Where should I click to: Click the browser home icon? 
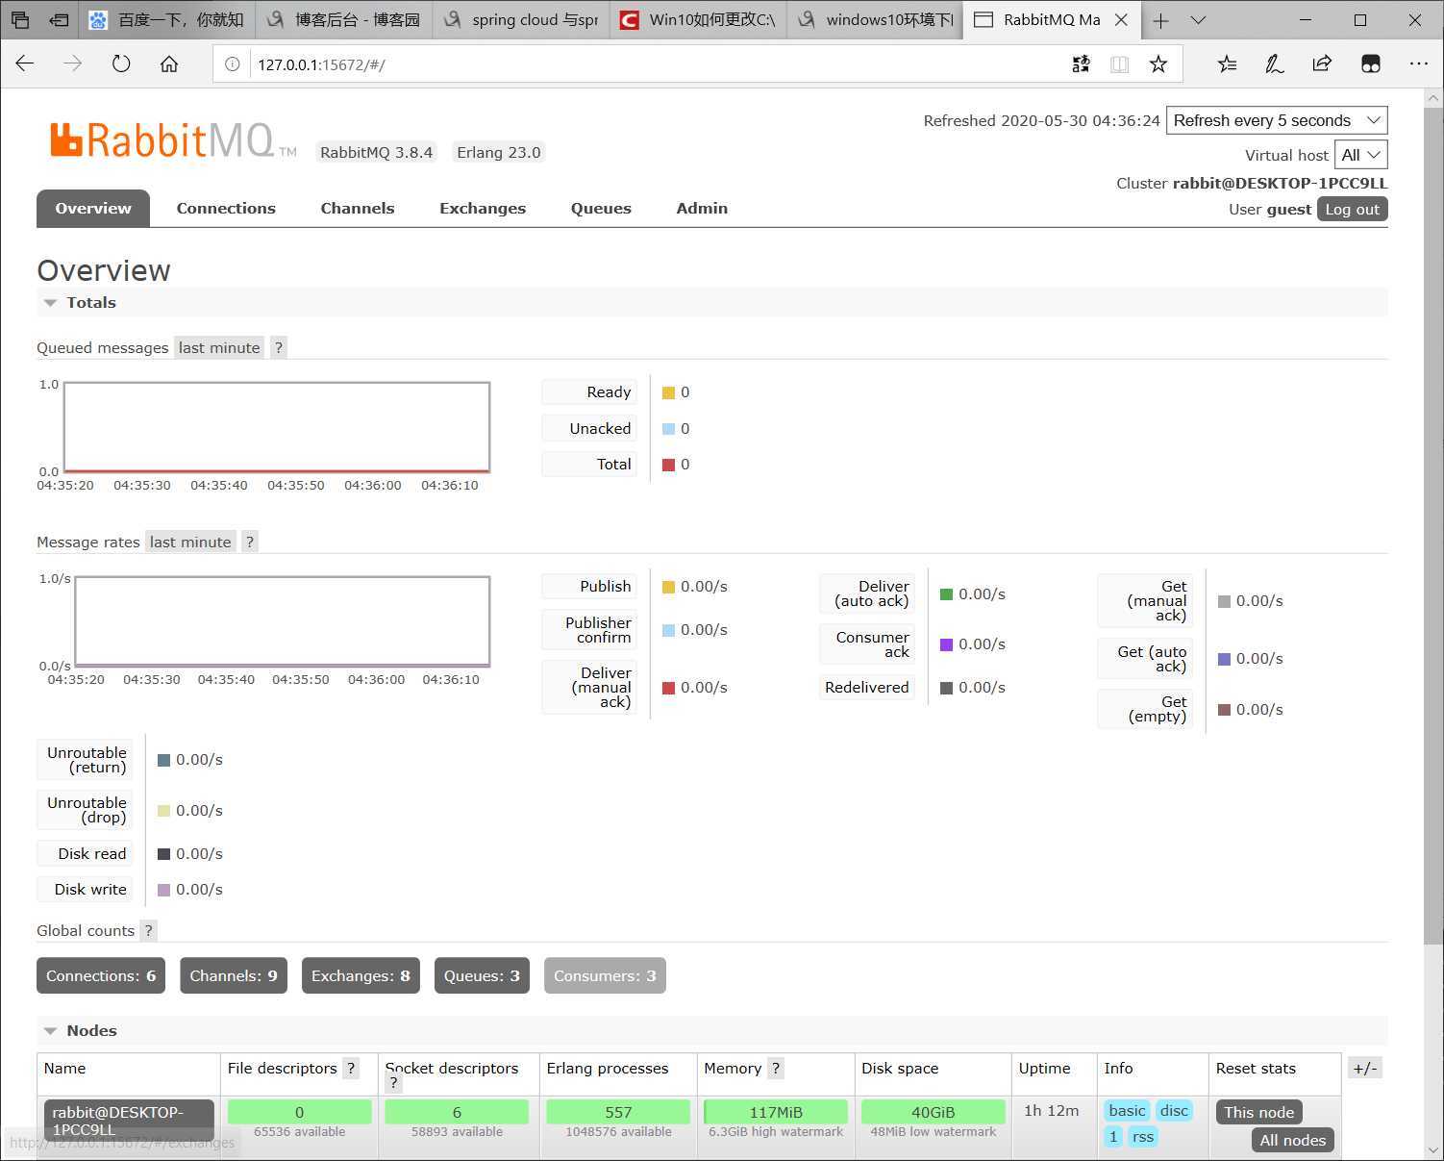point(169,64)
